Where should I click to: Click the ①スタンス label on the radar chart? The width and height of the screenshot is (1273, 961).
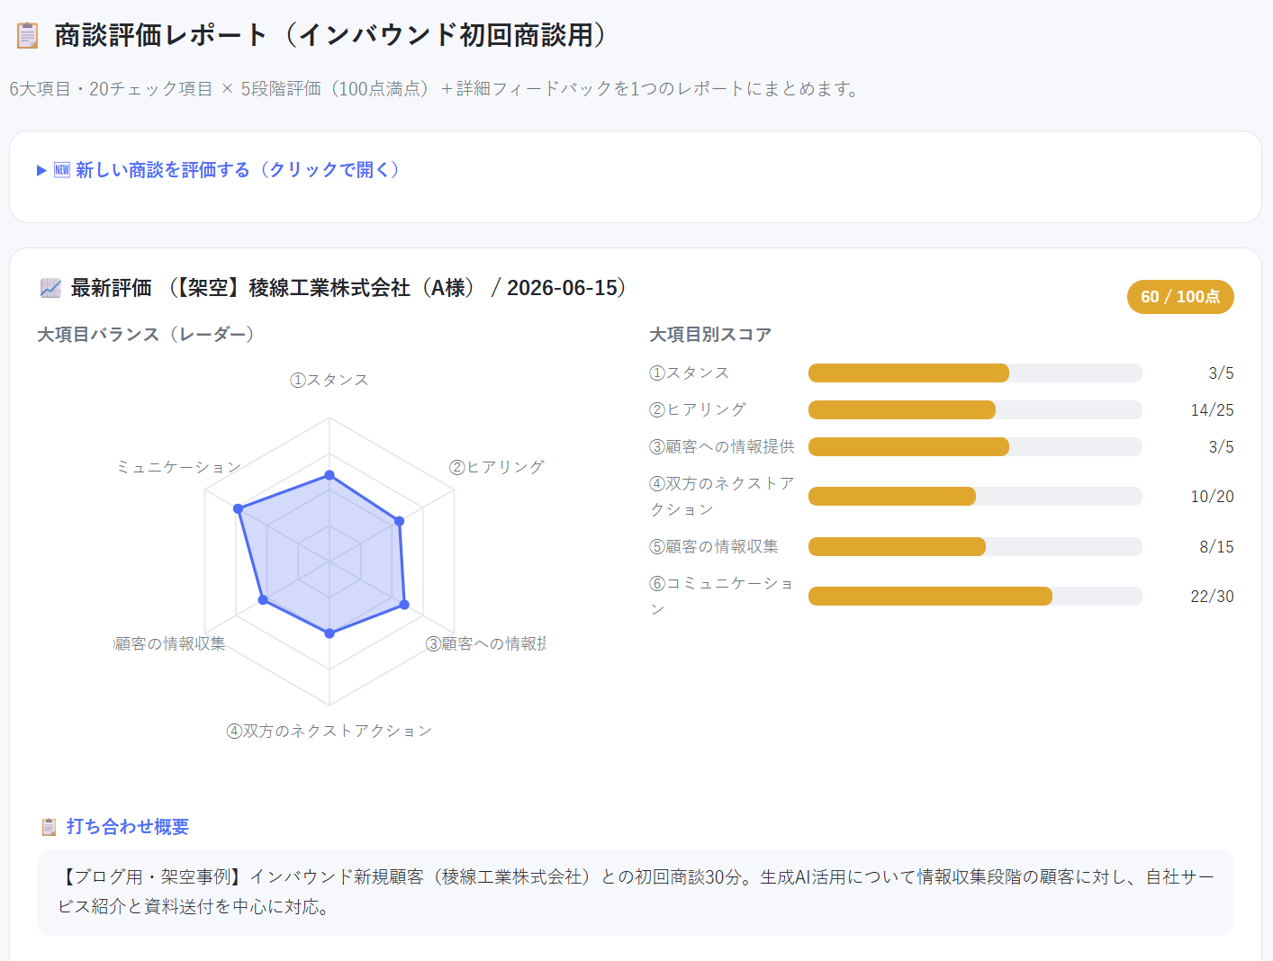pyautogui.click(x=330, y=380)
